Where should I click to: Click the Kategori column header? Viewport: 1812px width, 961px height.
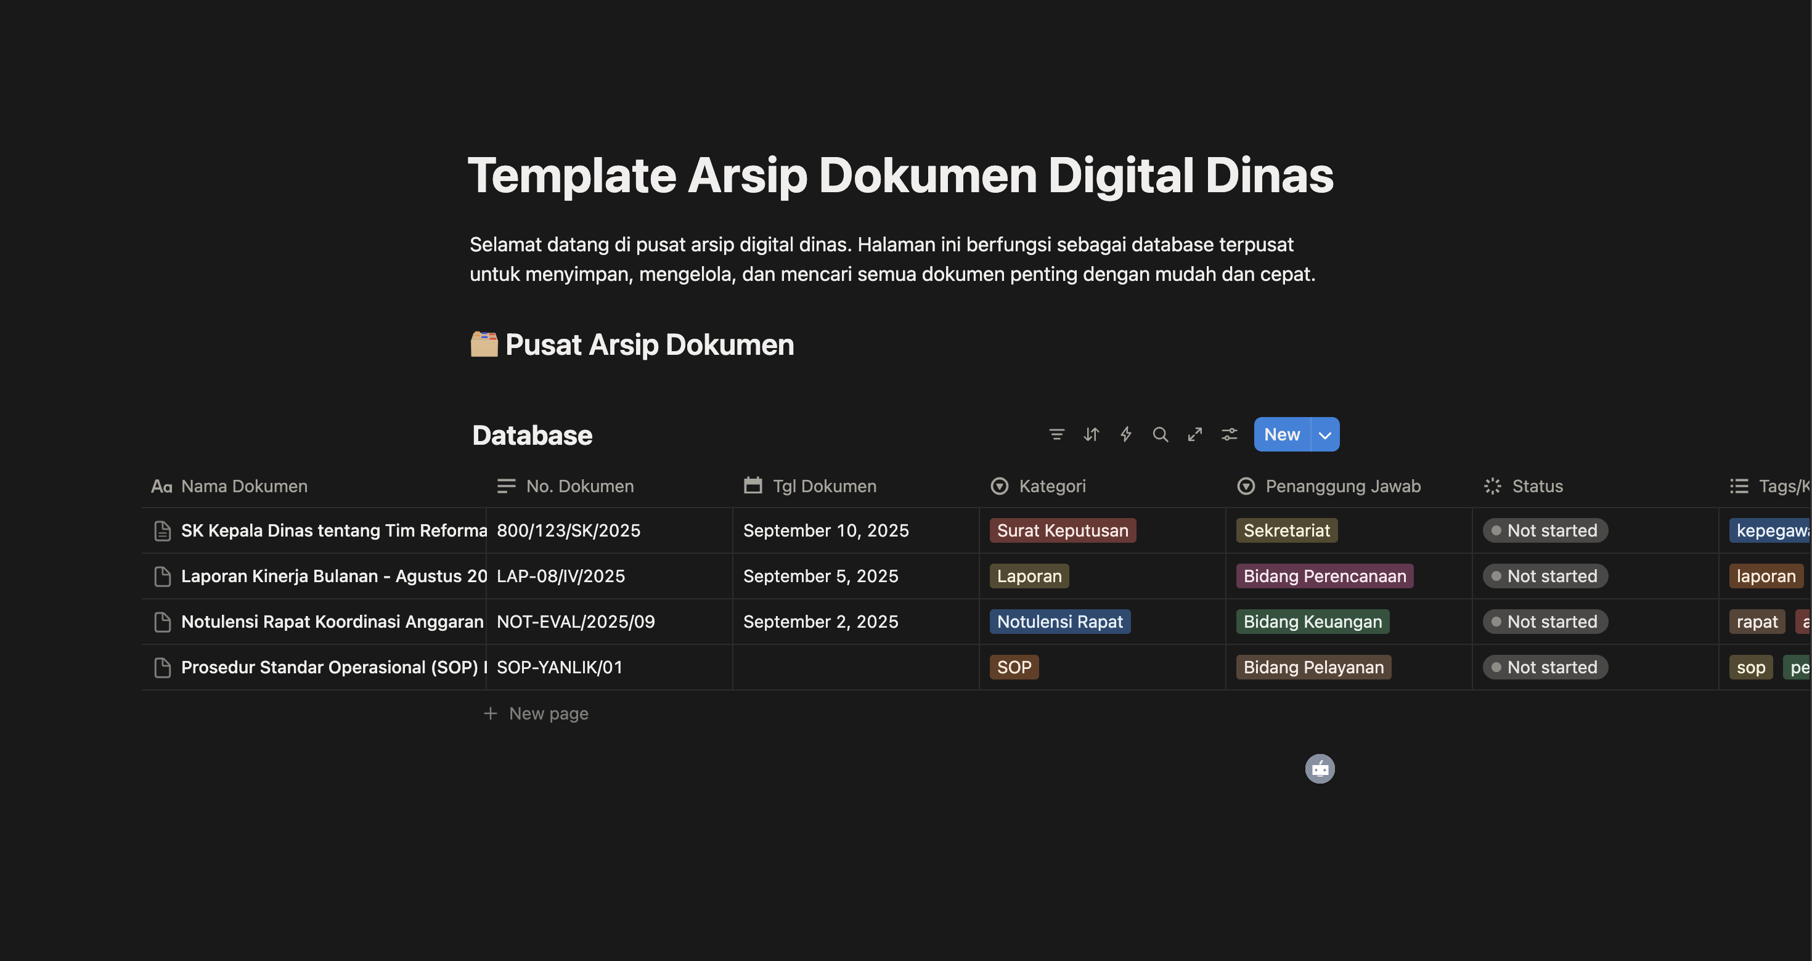point(1051,487)
